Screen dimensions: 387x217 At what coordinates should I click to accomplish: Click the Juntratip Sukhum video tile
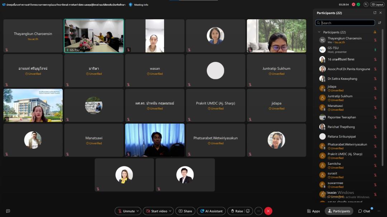tap(276, 71)
